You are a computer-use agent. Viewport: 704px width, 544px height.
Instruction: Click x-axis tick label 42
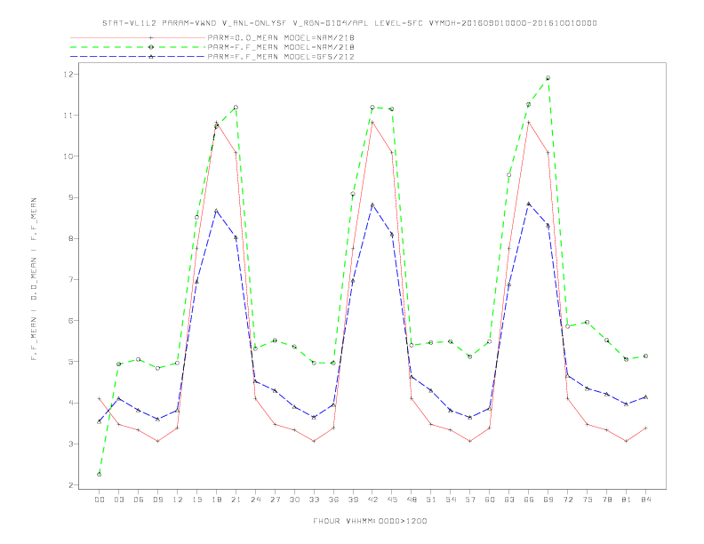[x=372, y=500]
